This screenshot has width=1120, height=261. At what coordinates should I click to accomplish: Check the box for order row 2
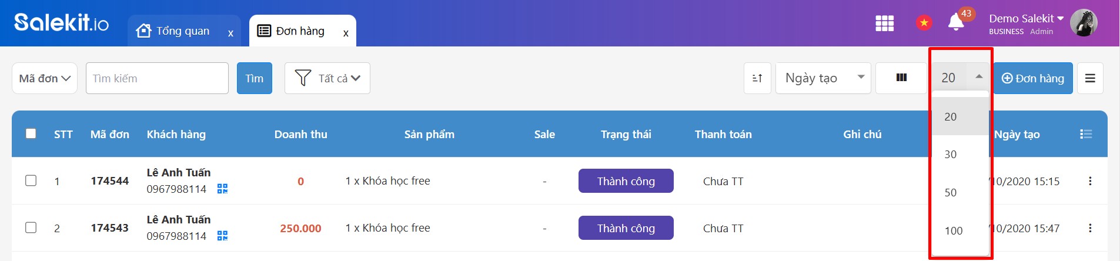[31, 227]
